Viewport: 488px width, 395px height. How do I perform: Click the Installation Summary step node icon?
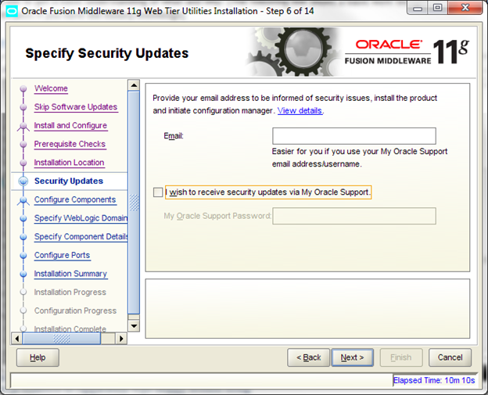click(23, 275)
